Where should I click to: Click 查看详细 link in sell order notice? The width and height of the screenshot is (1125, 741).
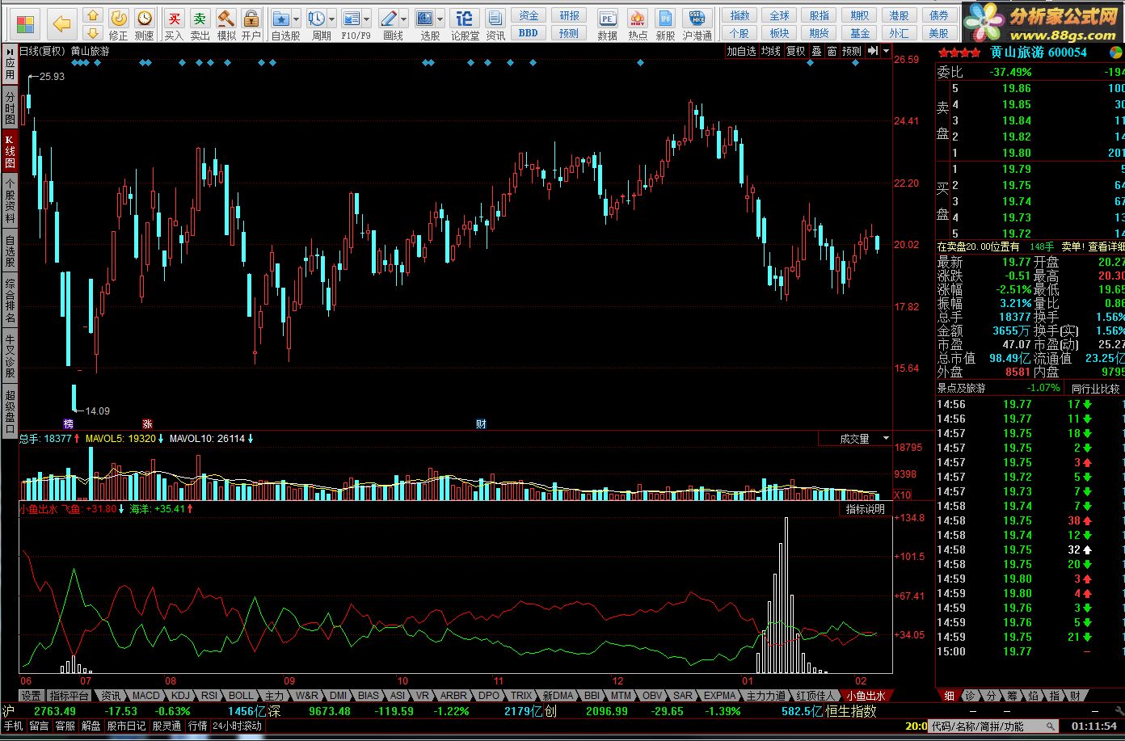pos(1106,246)
